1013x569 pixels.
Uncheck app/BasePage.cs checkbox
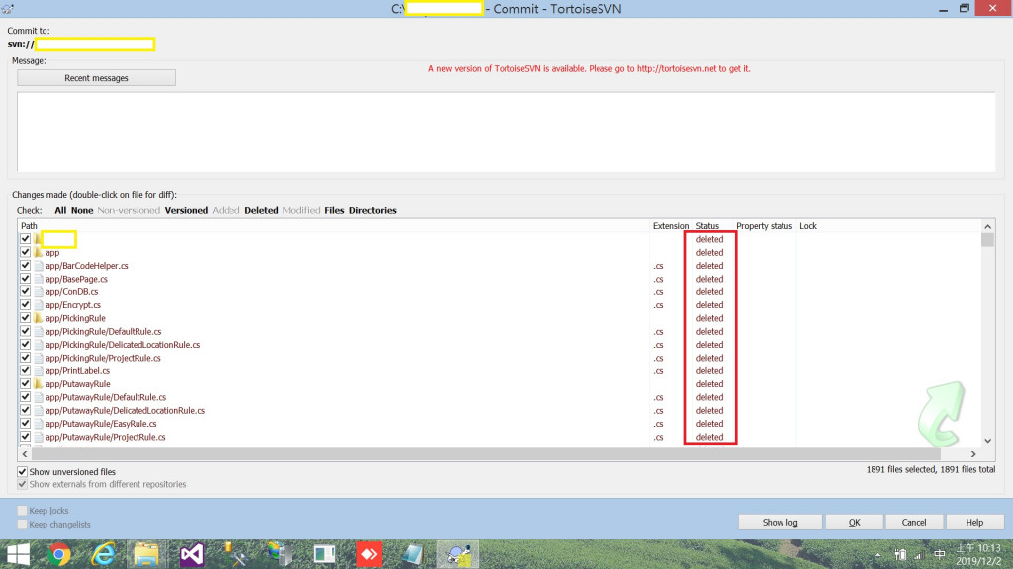pyautogui.click(x=25, y=278)
